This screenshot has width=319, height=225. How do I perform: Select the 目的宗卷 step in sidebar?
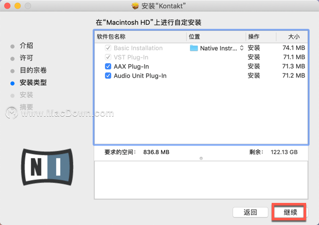[x=33, y=70]
